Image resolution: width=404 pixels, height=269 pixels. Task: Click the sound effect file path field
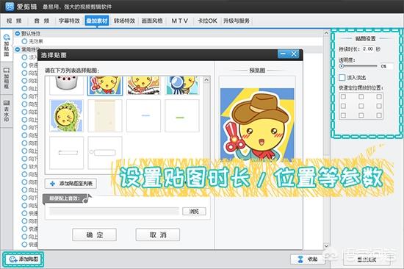114,212
